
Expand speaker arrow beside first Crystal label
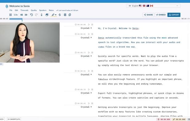pos(91,28)
